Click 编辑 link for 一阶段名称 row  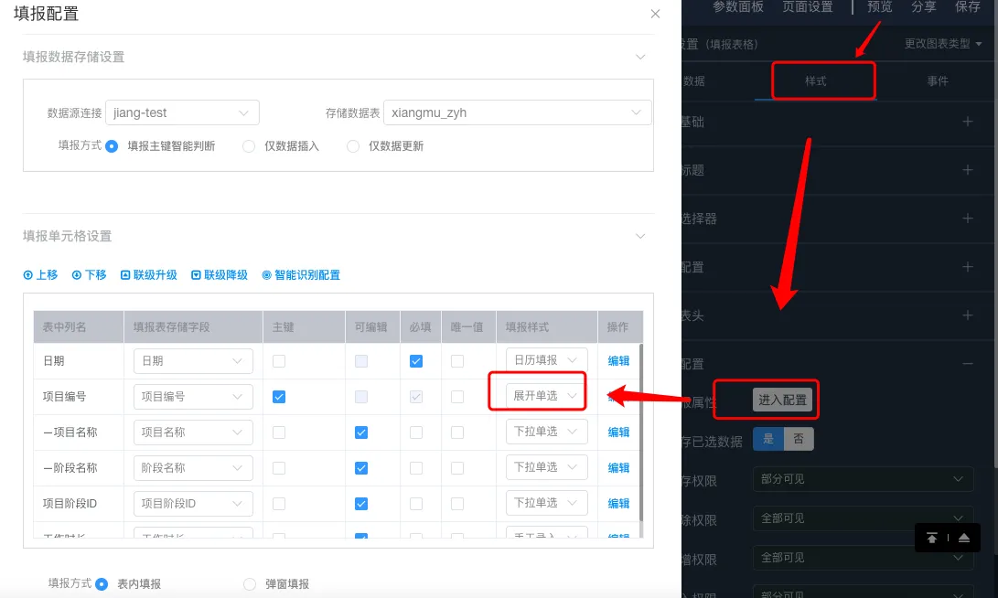(618, 467)
